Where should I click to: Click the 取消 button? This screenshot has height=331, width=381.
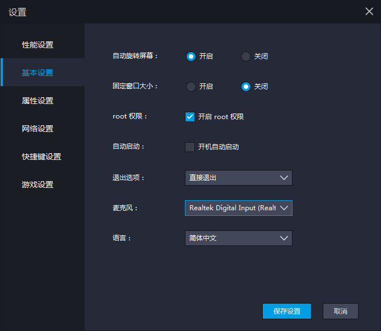pos(341,311)
